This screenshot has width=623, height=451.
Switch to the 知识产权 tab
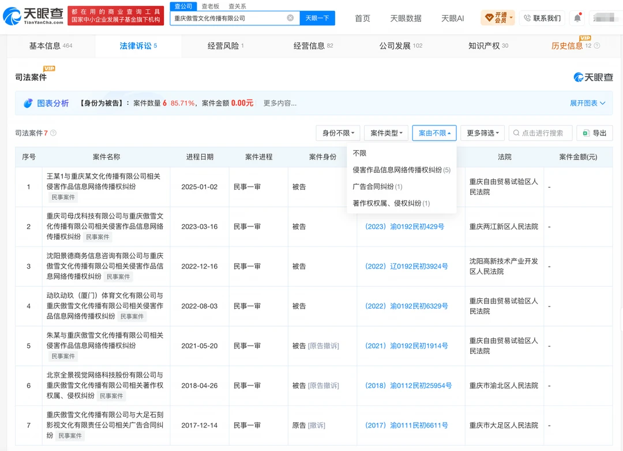coord(489,46)
